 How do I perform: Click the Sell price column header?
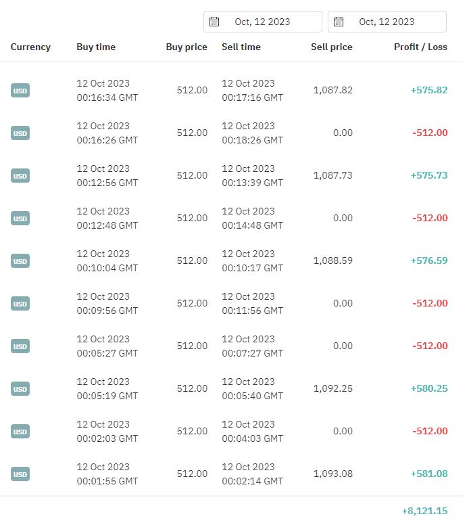[332, 47]
